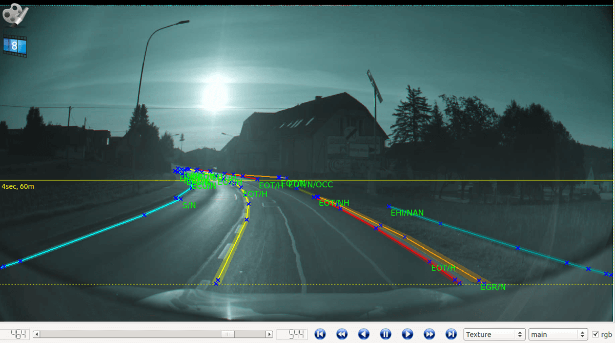Select the EHI/NAN lane label
This screenshot has width=615, height=343.
coord(407,212)
